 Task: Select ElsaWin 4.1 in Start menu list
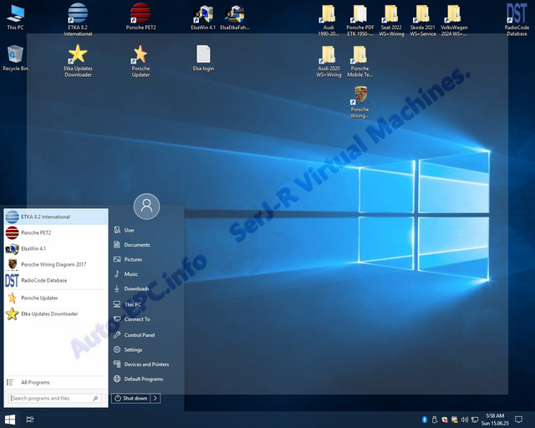tap(56, 248)
